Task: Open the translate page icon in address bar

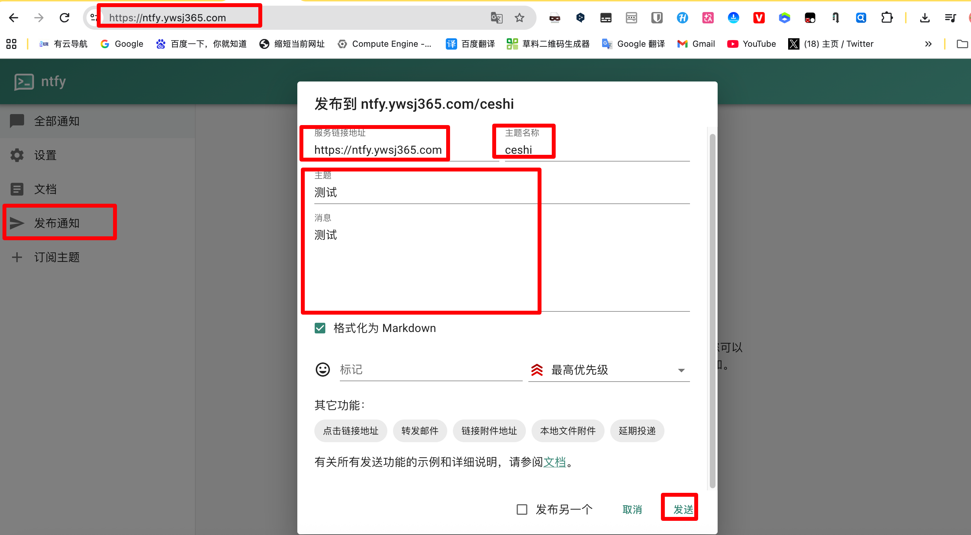Action: click(496, 17)
